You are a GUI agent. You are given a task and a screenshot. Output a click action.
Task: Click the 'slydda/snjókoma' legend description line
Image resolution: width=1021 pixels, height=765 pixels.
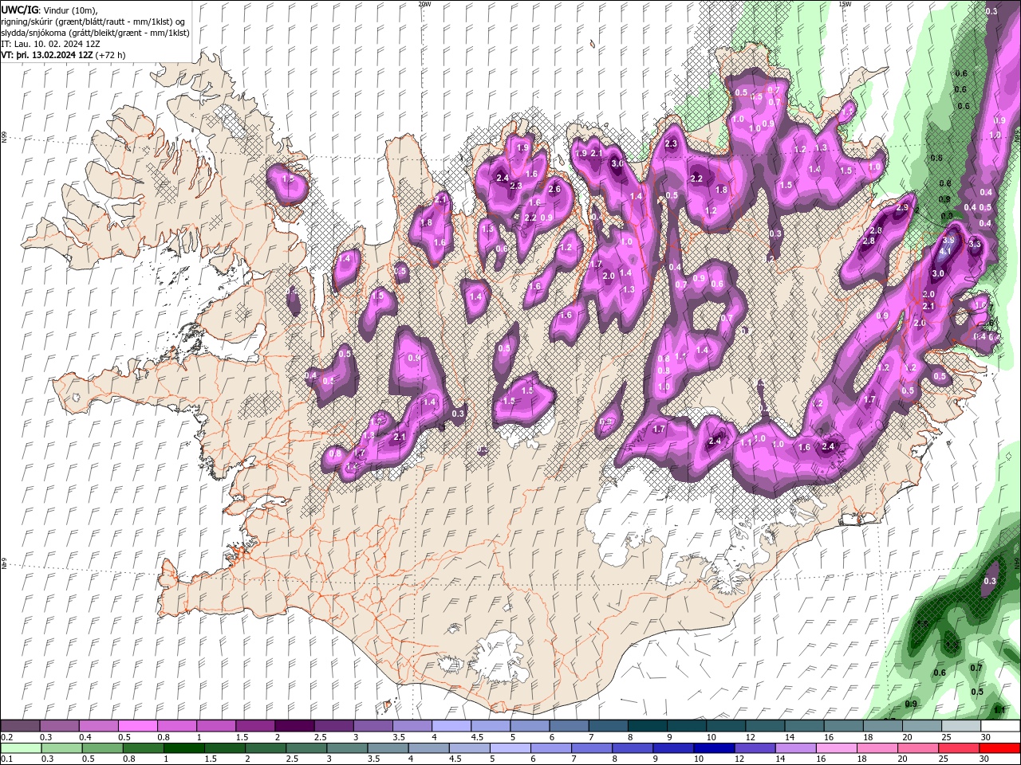pyautogui.click(x=93, y=33)
